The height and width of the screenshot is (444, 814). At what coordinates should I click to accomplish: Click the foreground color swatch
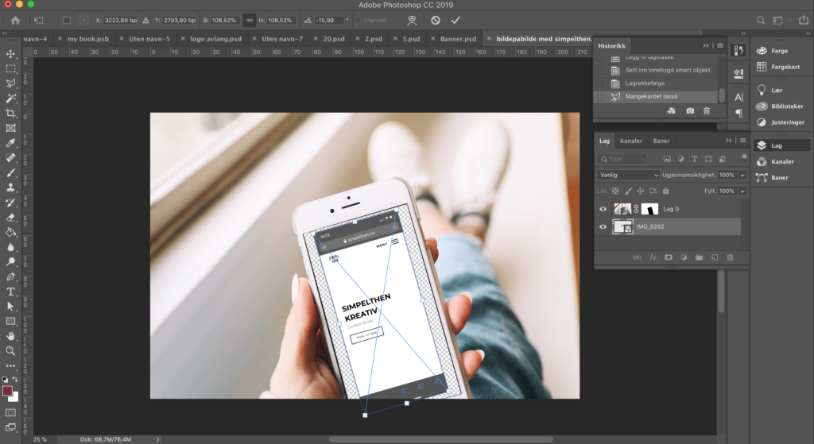coord(8,392)
